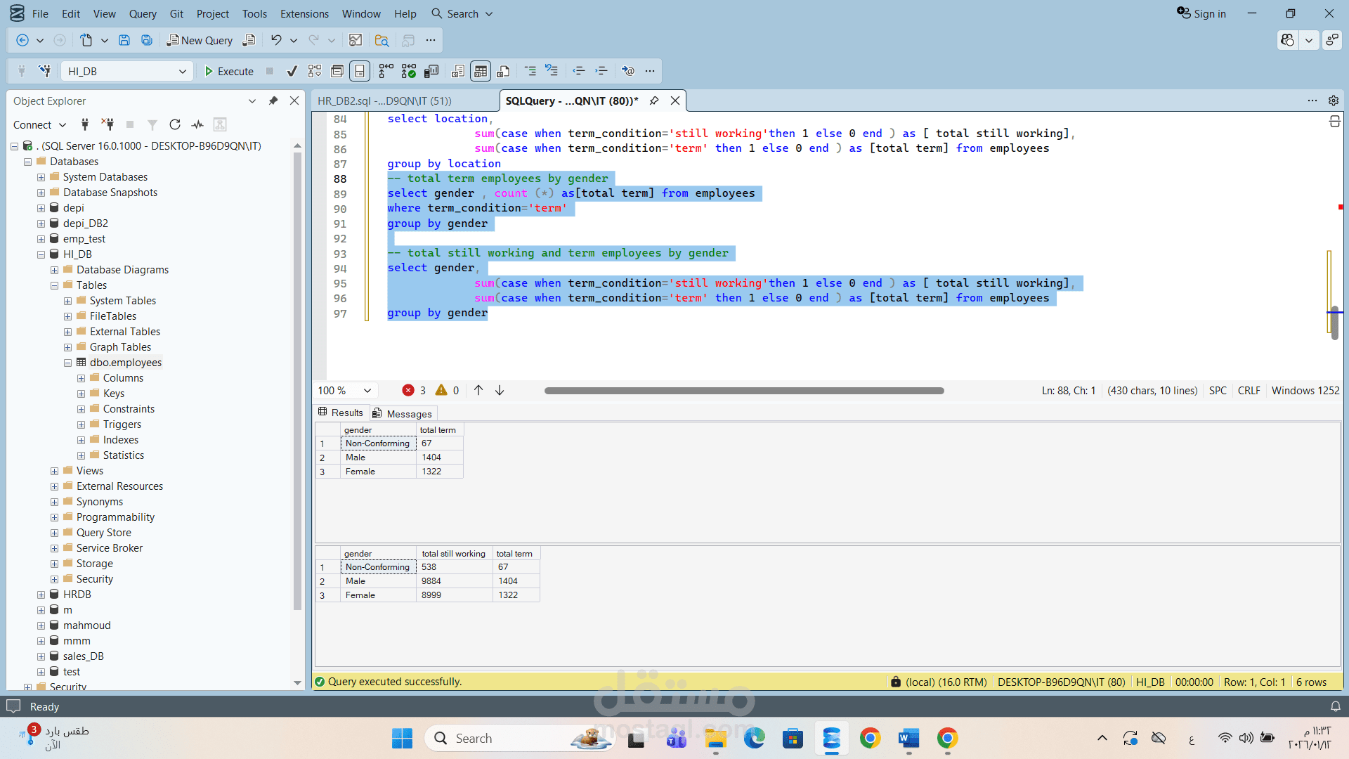This screenshot has width=1349, height=759.
Task: Click the Comment out selected lines icon
Action: click(x=530, y=71)
